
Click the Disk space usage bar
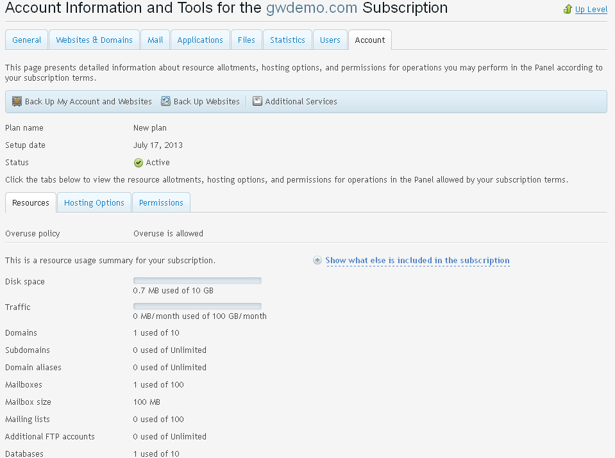coord(198,281)
